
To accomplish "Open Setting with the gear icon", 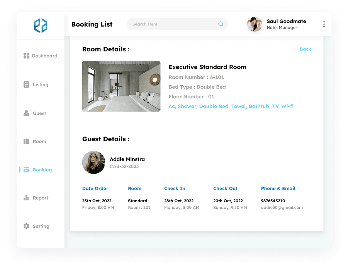I will (x=26, y=226).
